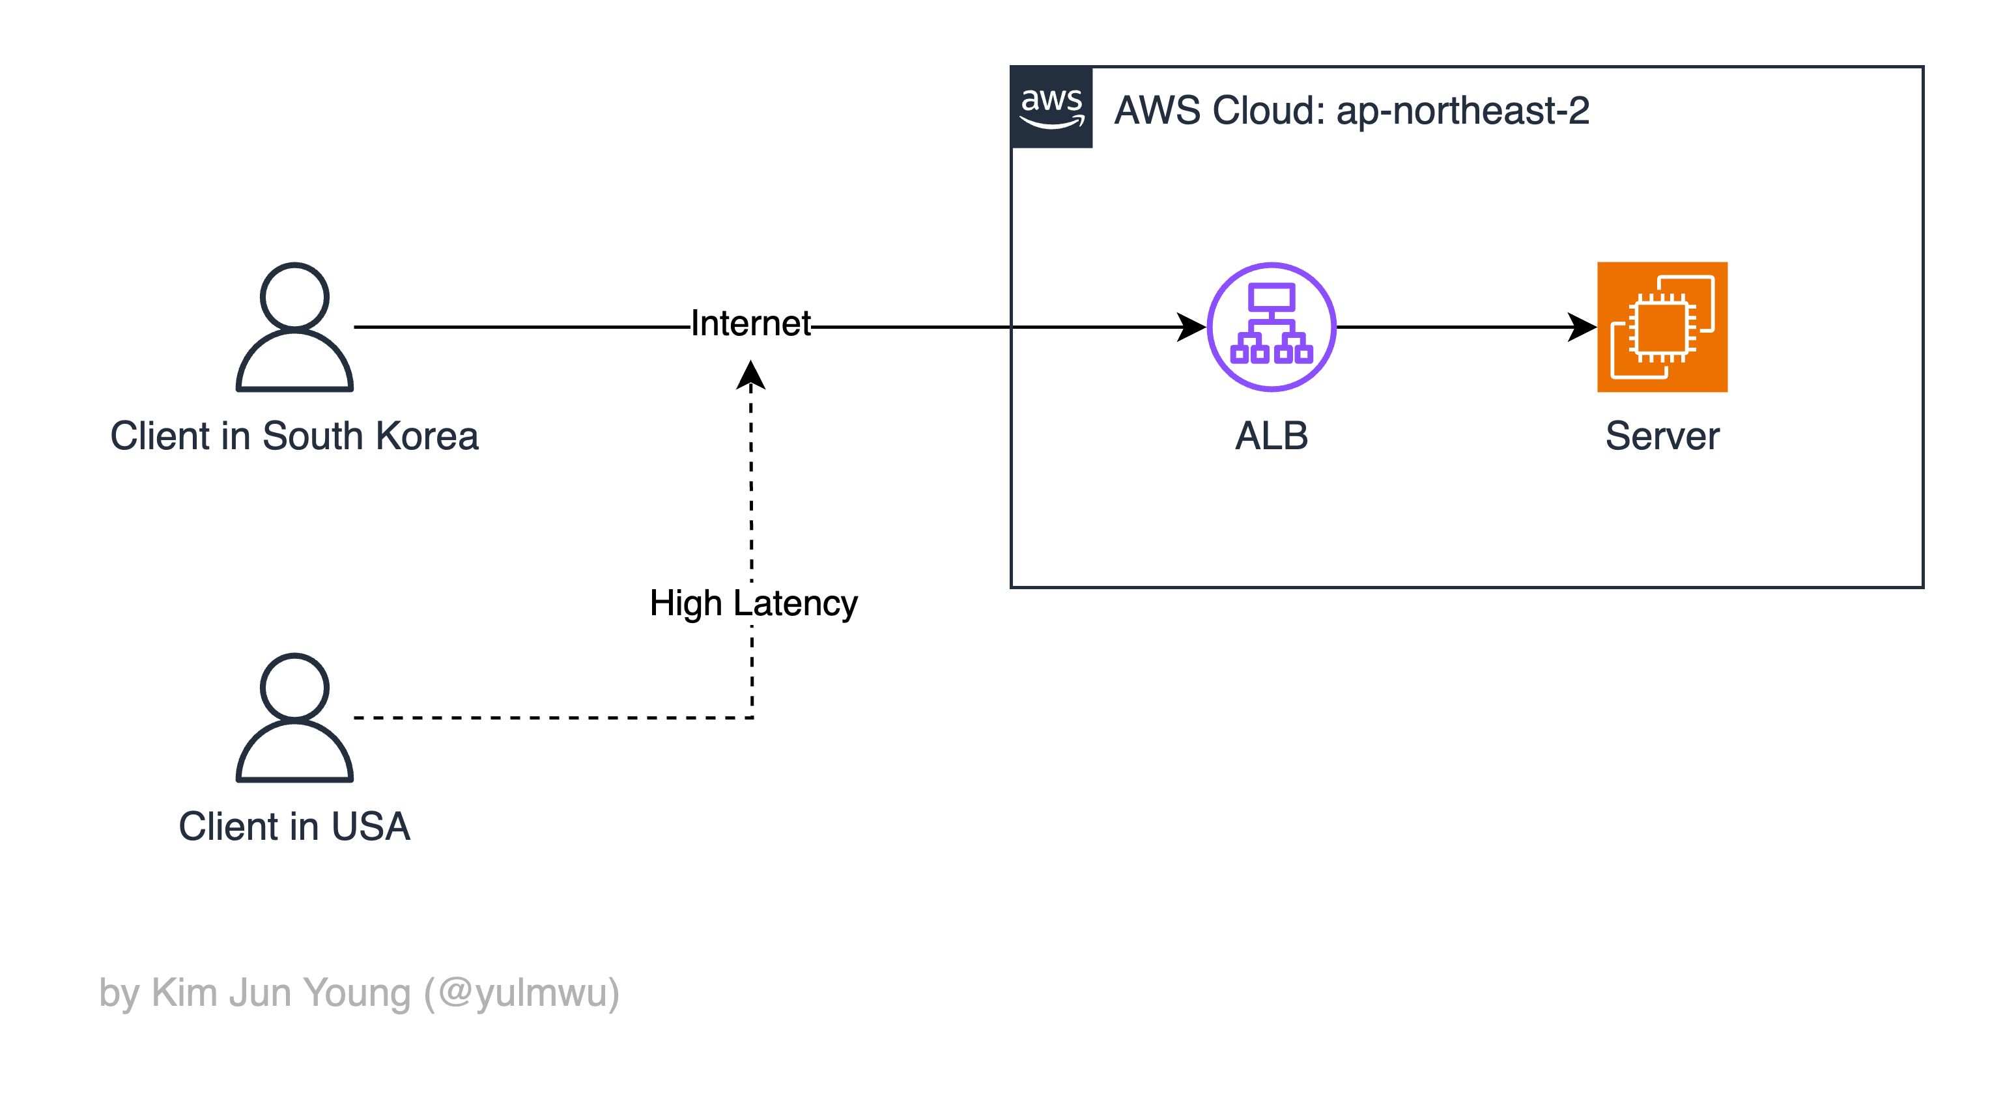
Task: Click the USA client user icon
Action: (x=294, y=717)
